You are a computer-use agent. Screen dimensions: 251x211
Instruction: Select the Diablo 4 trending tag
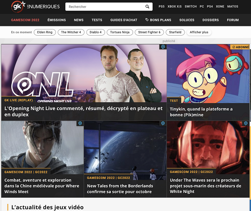pyautogui.click(x=95, y=32)
